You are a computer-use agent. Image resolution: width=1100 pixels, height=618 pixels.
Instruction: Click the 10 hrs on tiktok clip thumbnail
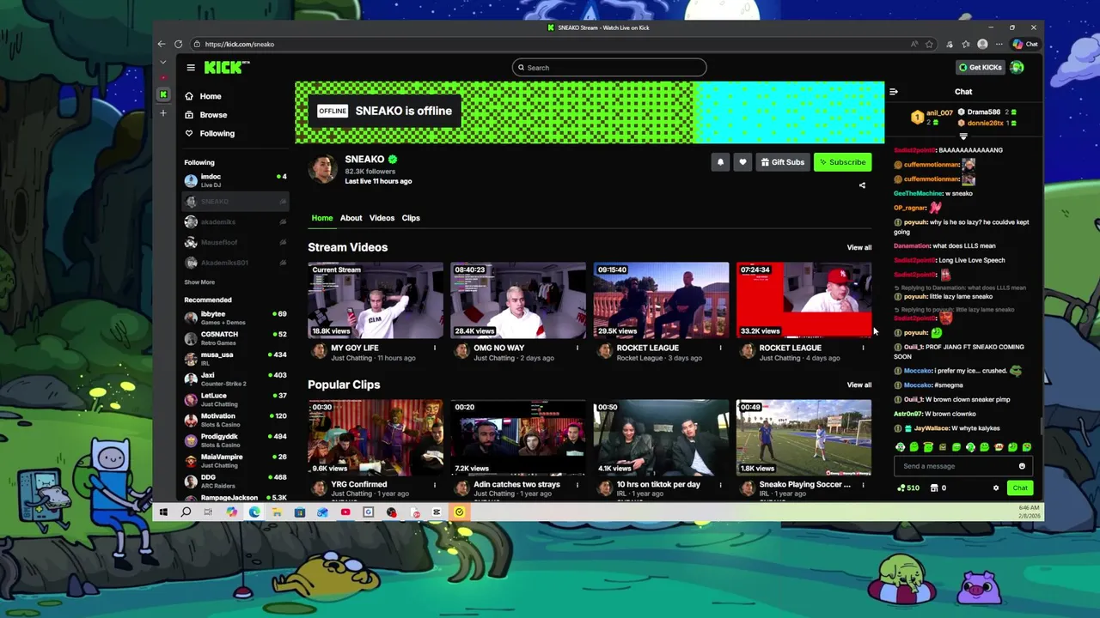click(x=661, y=437)
